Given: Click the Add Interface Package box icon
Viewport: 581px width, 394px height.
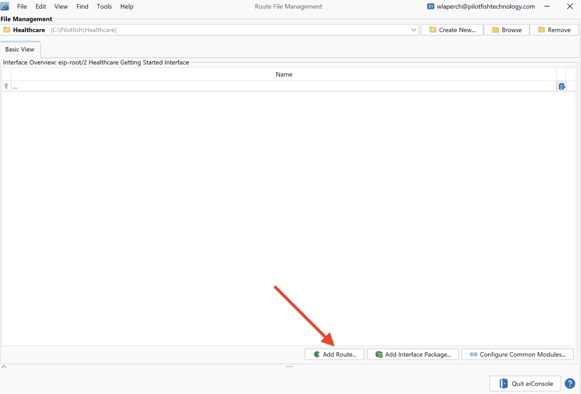Looking at the screenshot, I should coord(379,355).
